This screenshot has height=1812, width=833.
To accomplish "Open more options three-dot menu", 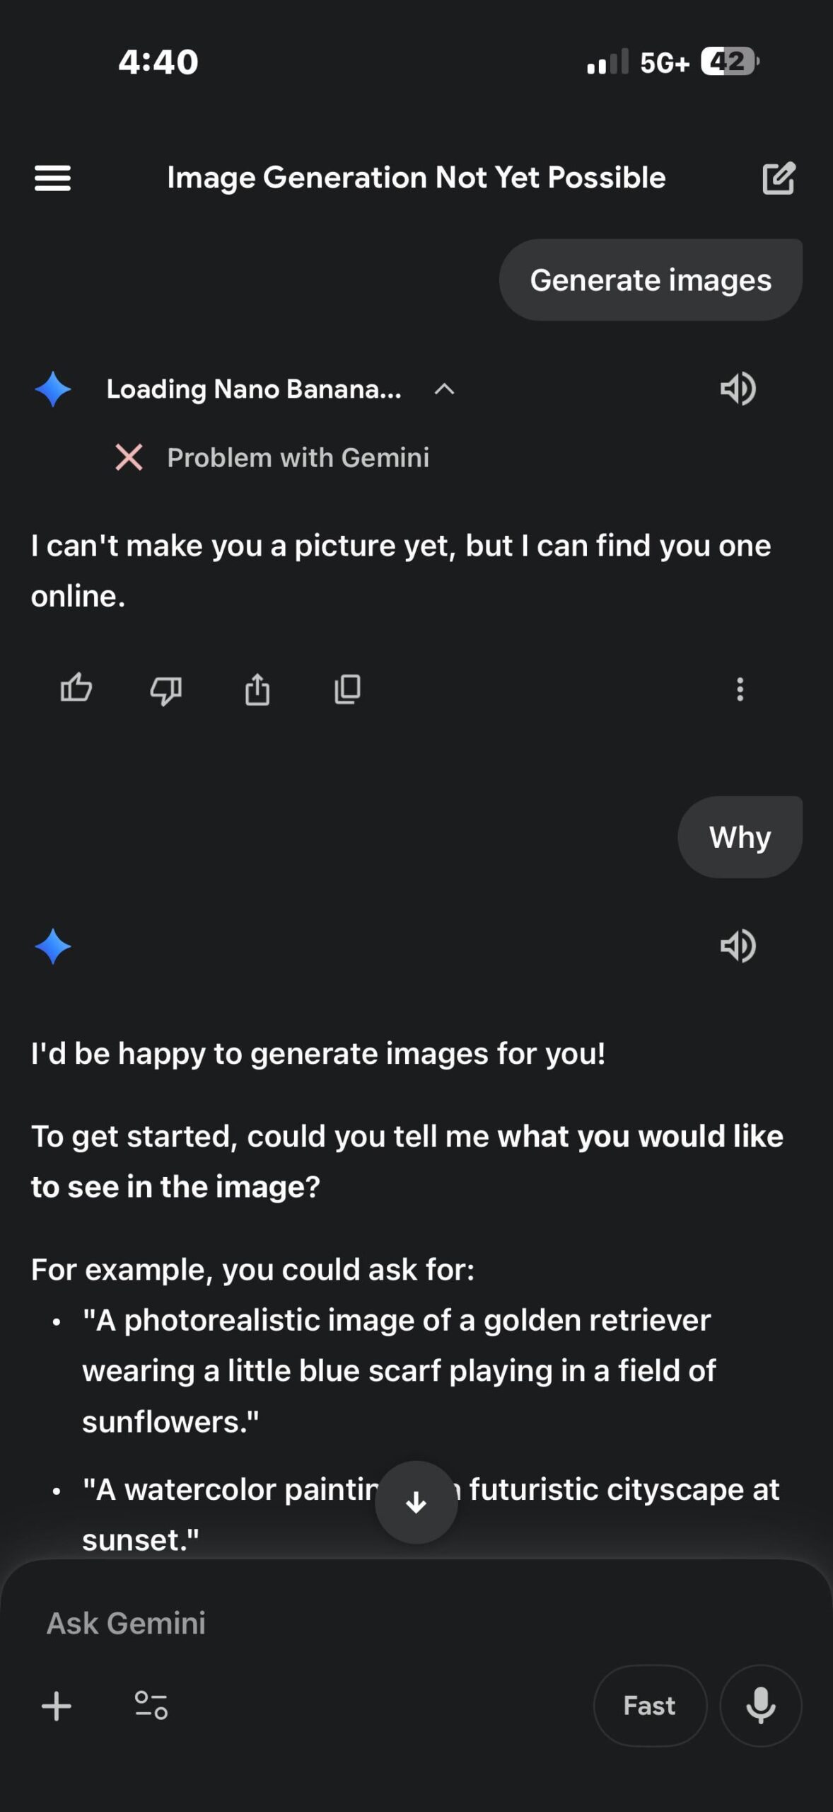I will click(x=740, y=689).
